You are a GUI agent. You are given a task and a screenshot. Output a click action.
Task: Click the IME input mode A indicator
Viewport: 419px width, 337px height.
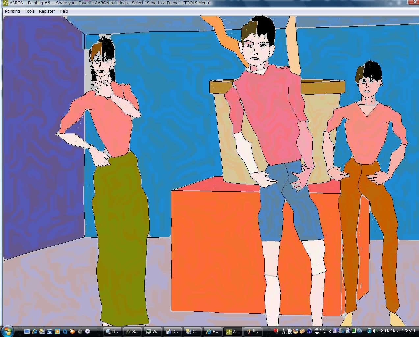[284, 331]
